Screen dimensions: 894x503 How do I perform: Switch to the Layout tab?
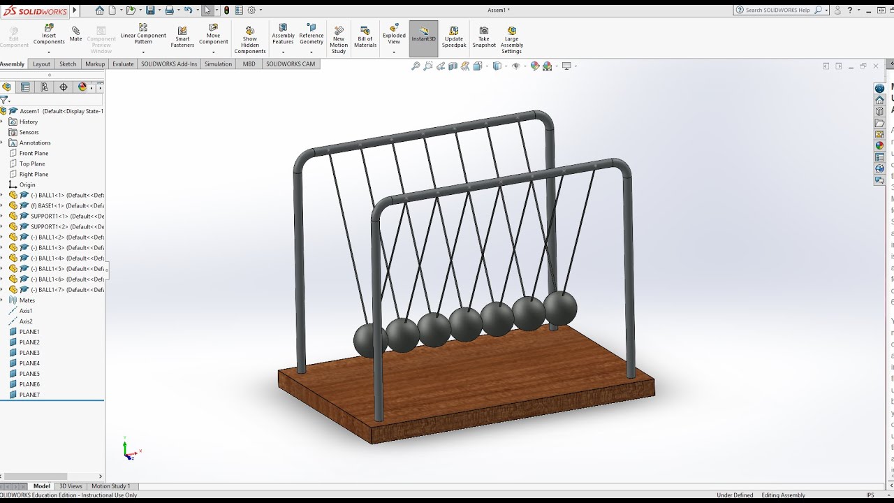point(41,64)
